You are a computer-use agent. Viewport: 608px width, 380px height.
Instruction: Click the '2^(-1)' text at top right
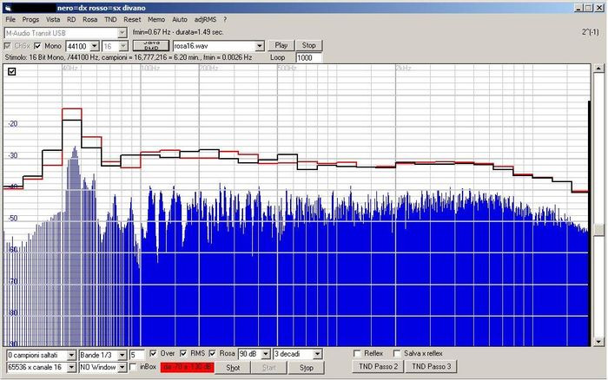coord(590,32)
